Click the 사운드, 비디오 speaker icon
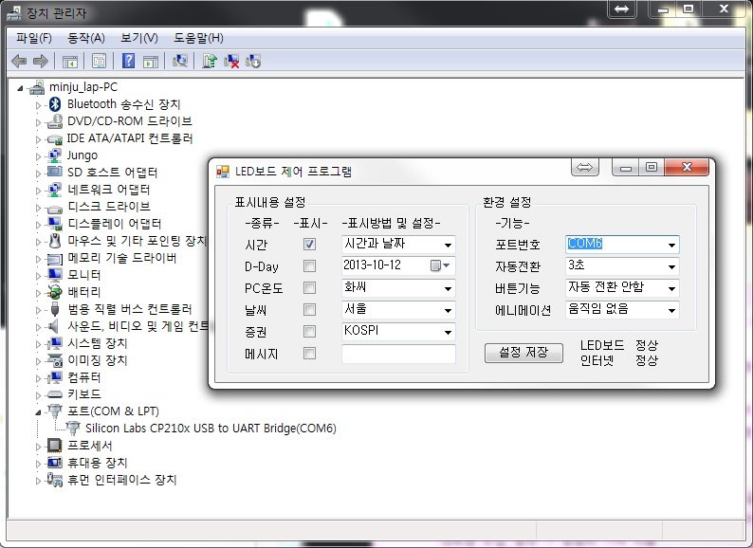The height and width of the screenshot is (548, 753). click(54, 326)
